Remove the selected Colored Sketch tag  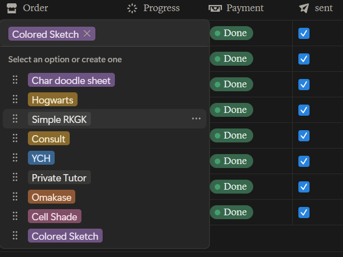point(87,33)
